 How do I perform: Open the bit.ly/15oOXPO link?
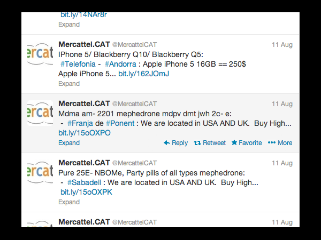pyautogui.click(x=85, y=133)
